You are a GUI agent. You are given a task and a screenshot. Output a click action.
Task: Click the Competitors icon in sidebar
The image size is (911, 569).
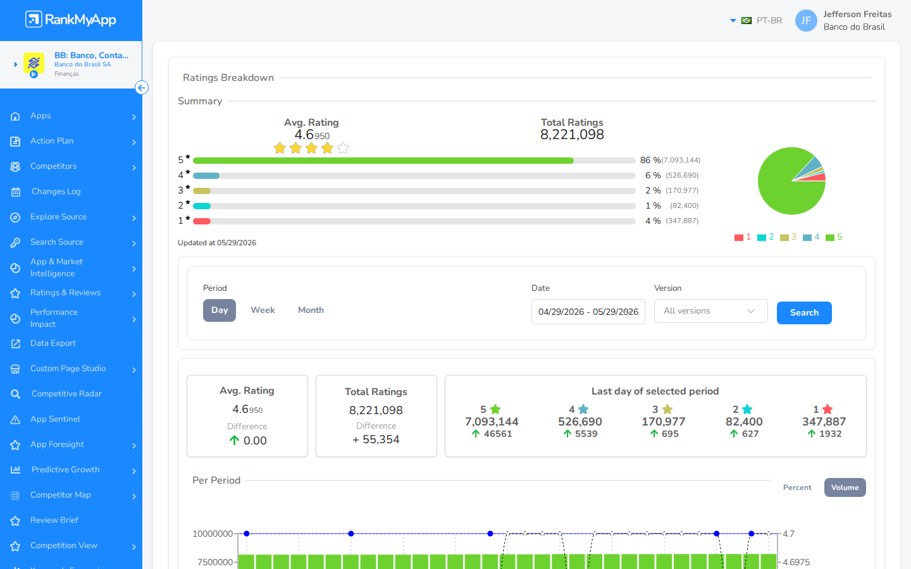coord(15,167)
